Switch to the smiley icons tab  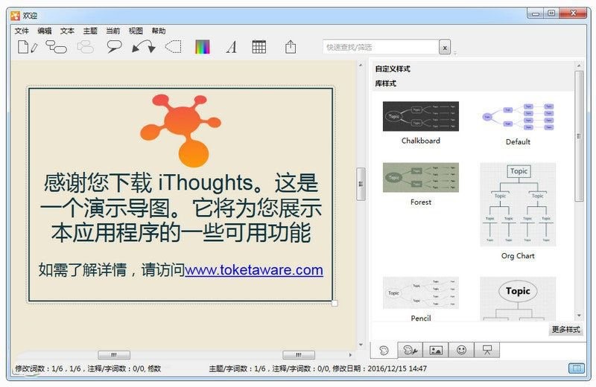coord(461,351)
